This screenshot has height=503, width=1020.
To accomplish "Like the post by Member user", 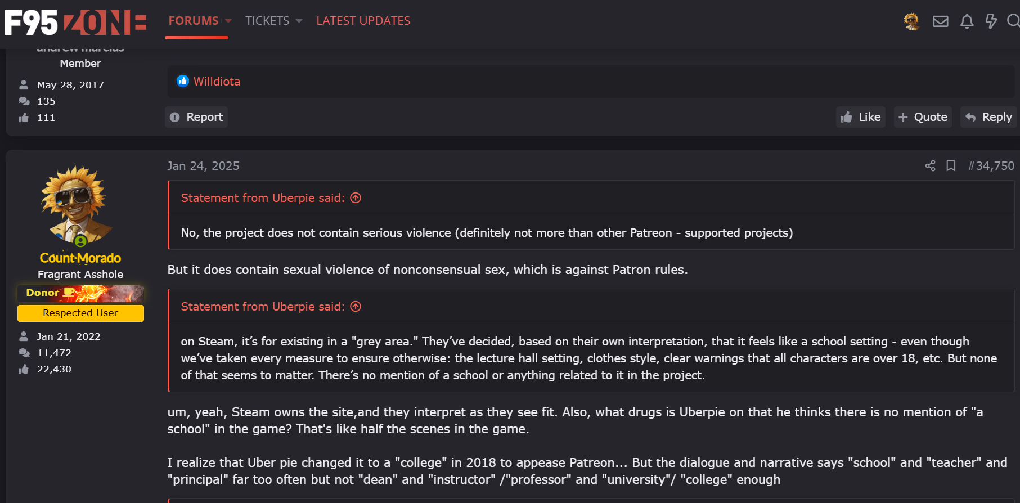I will (x=860, y=117).
